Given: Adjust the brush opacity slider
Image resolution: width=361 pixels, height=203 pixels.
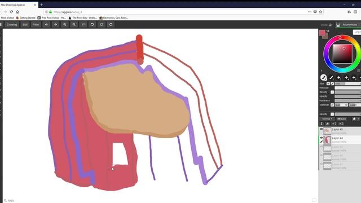Looking at the screenshot, I should click(x=347, y=96).
